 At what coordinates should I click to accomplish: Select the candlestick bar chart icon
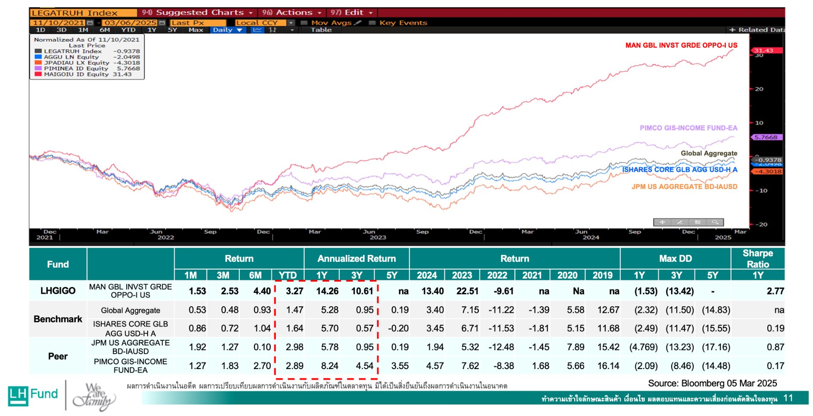pyautogui.click(x=273, y=30)
